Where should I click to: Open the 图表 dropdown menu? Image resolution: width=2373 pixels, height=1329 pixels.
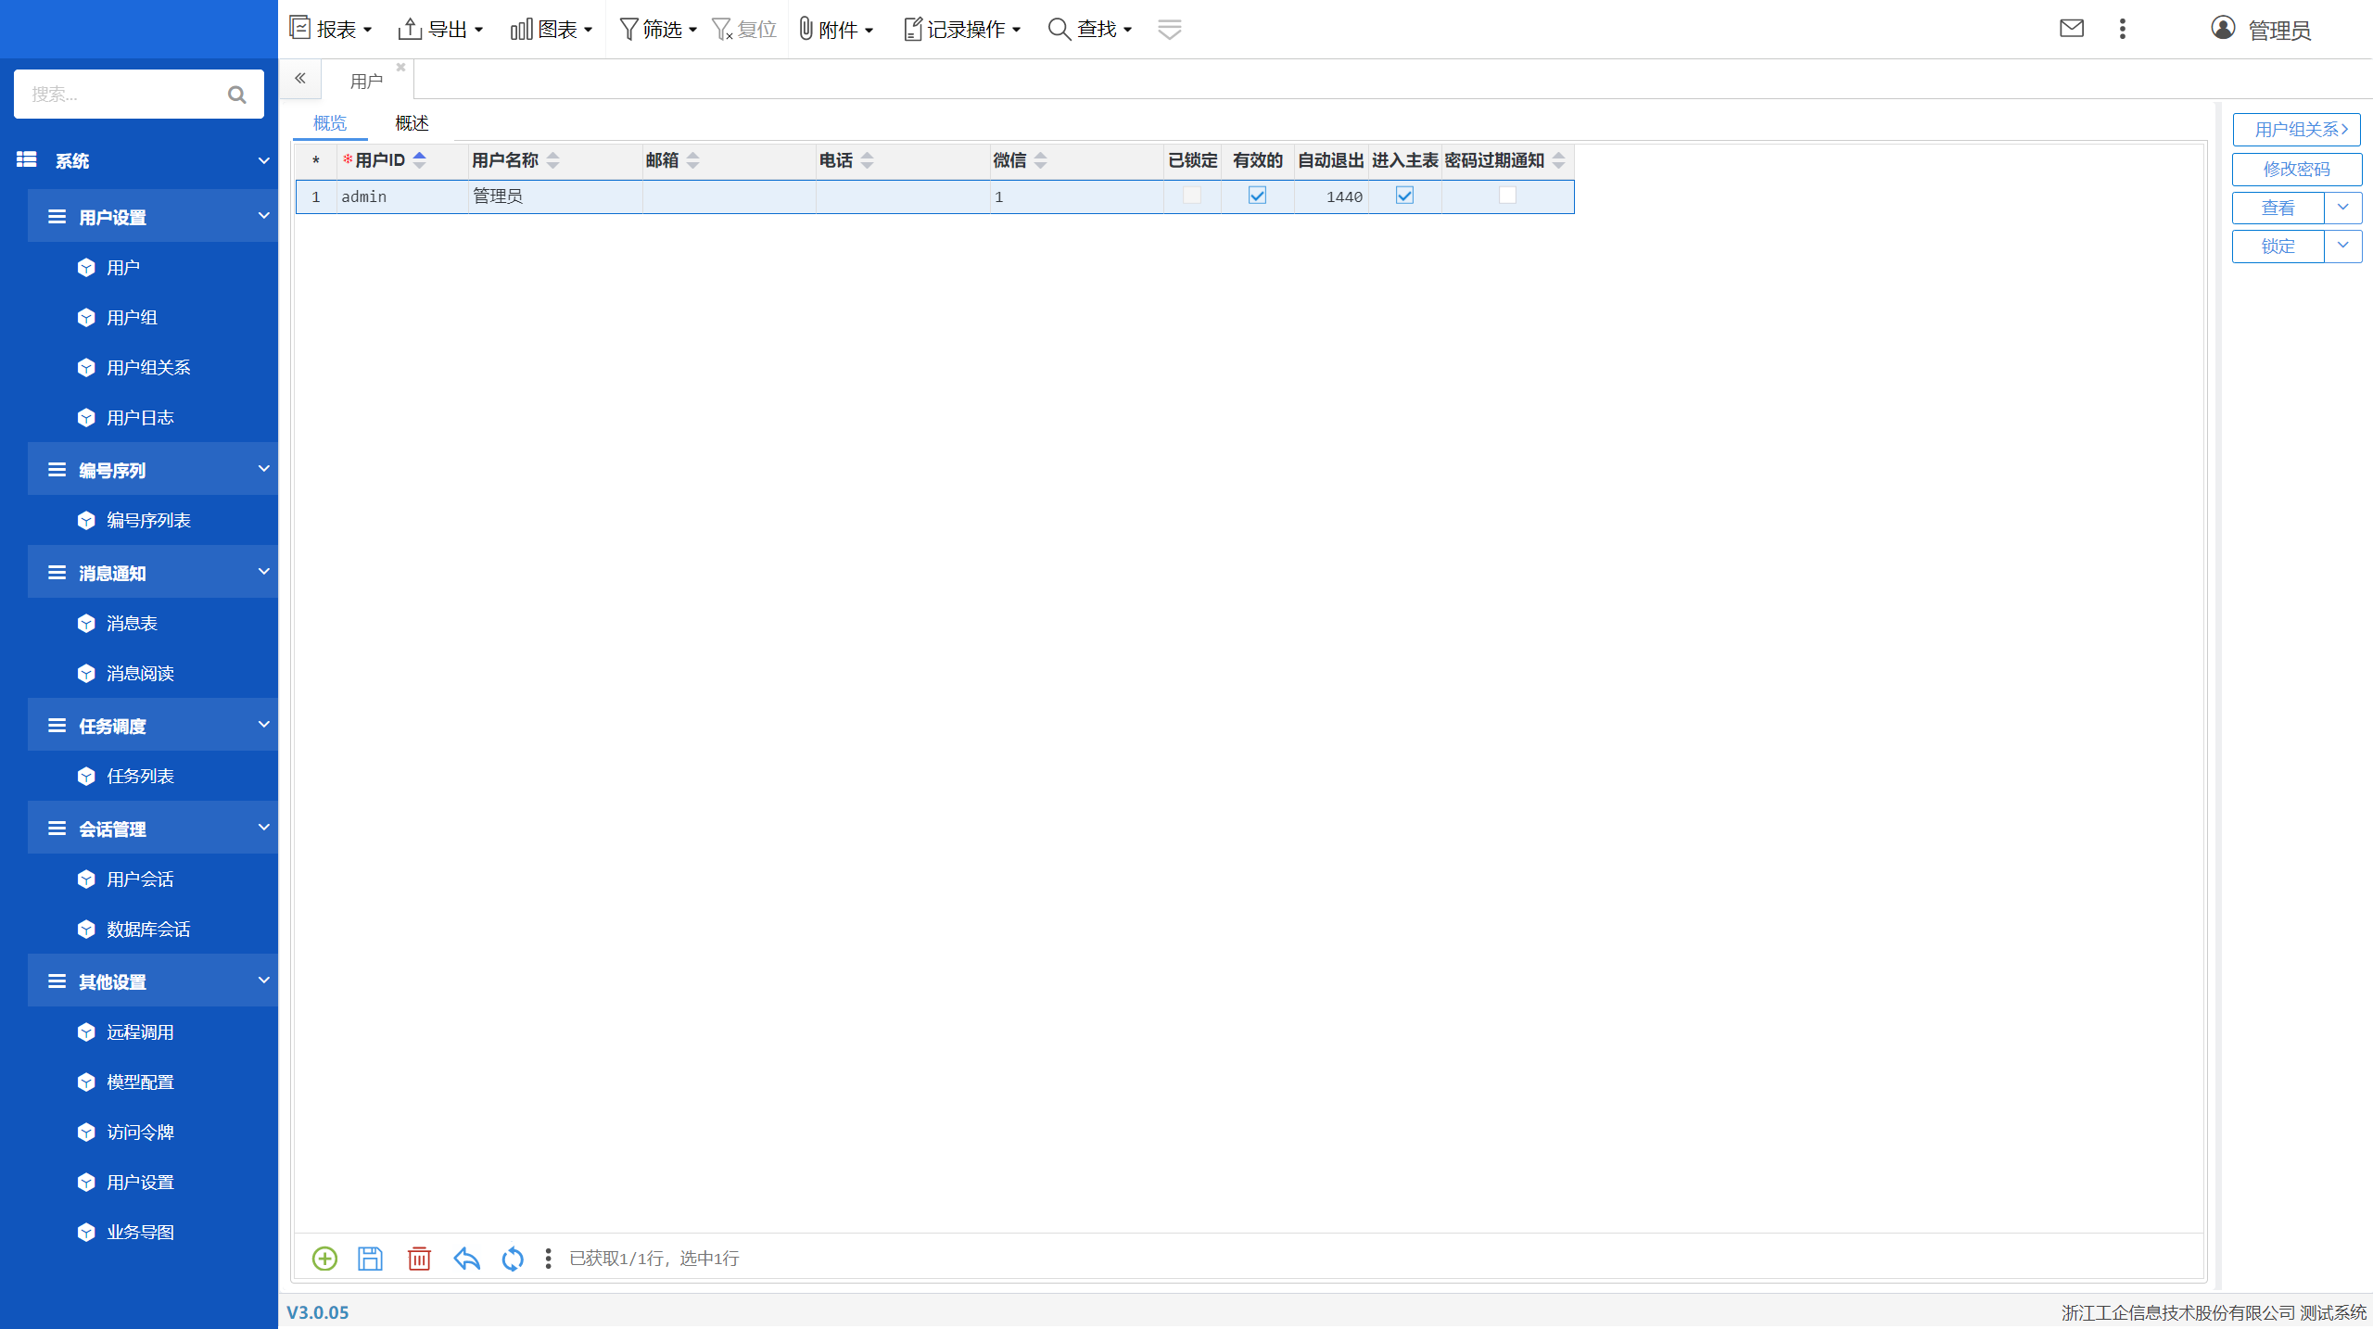tap(552, 30)
